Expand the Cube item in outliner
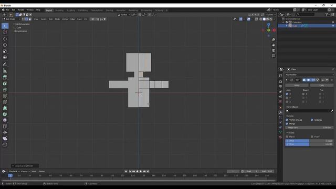 pos(287,26)
